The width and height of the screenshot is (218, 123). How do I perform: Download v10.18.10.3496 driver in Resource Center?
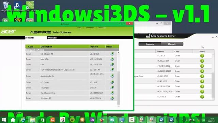pos(202,66)
